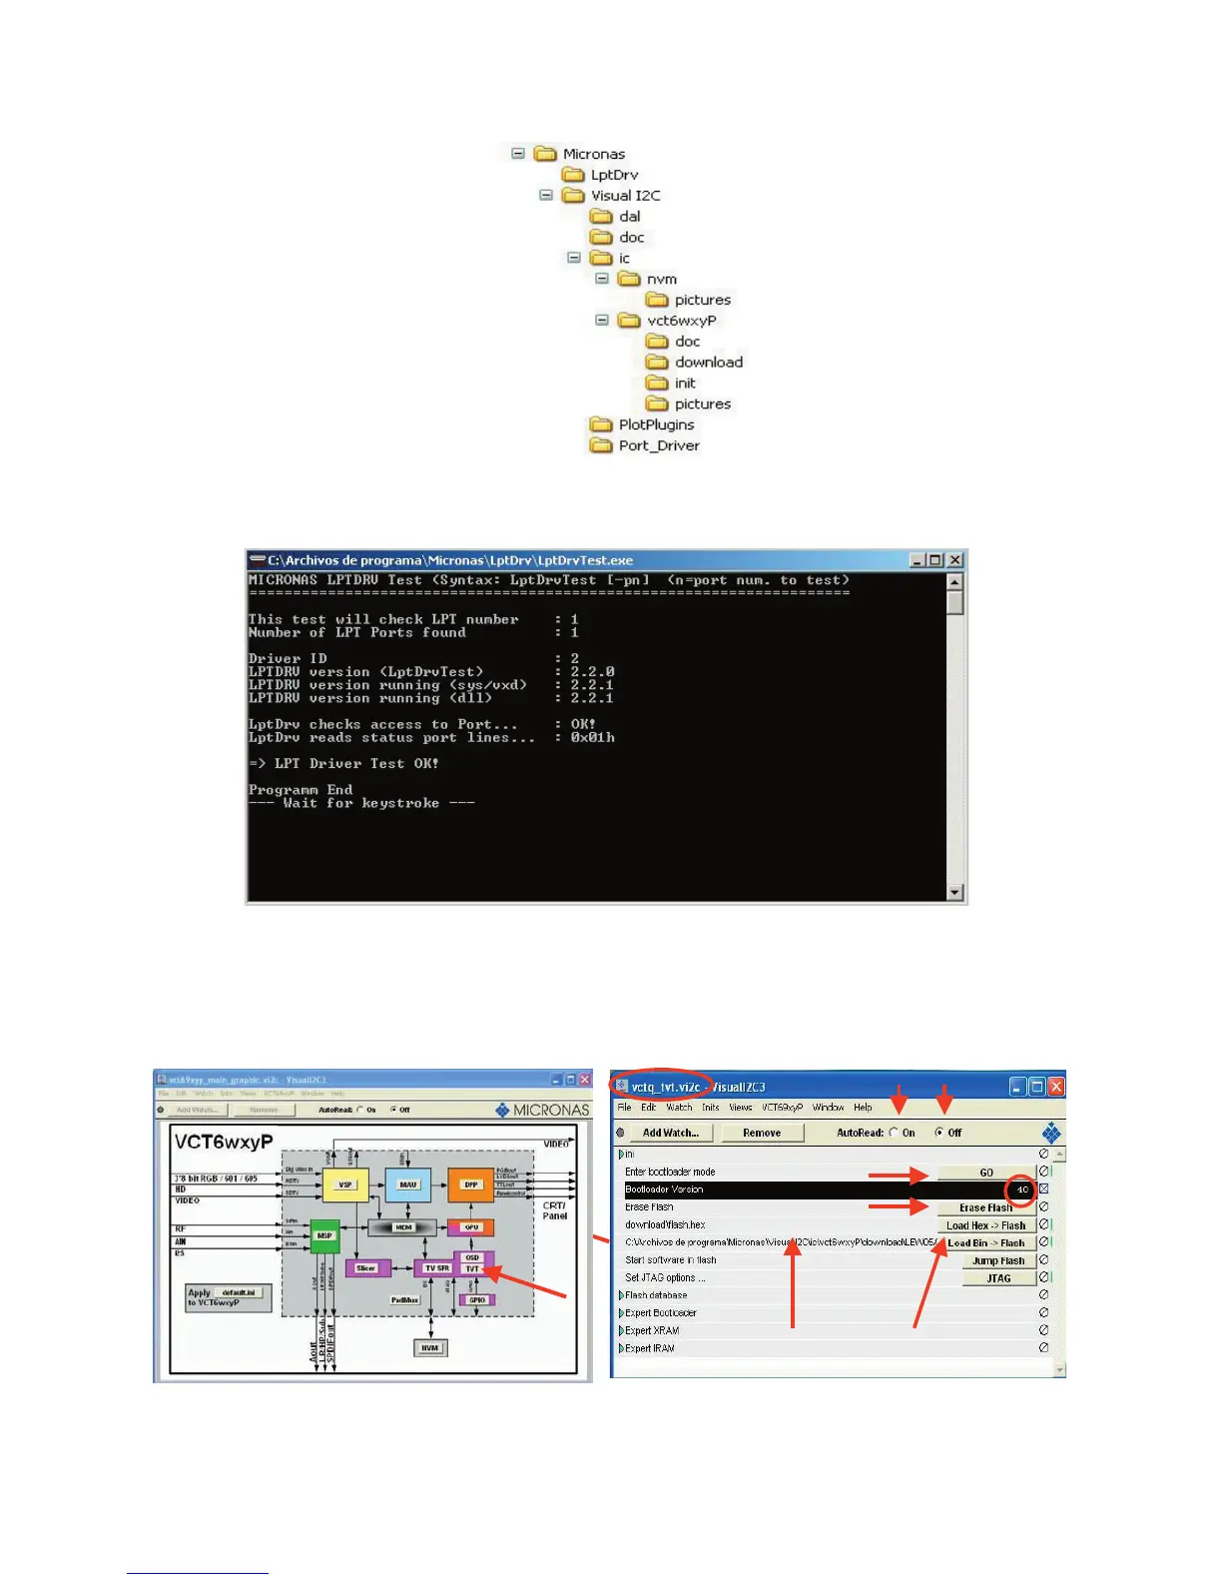The image size is (1222, 1582).
Task: Select the Visual I2C folder icon
Action: click(572, 196)
